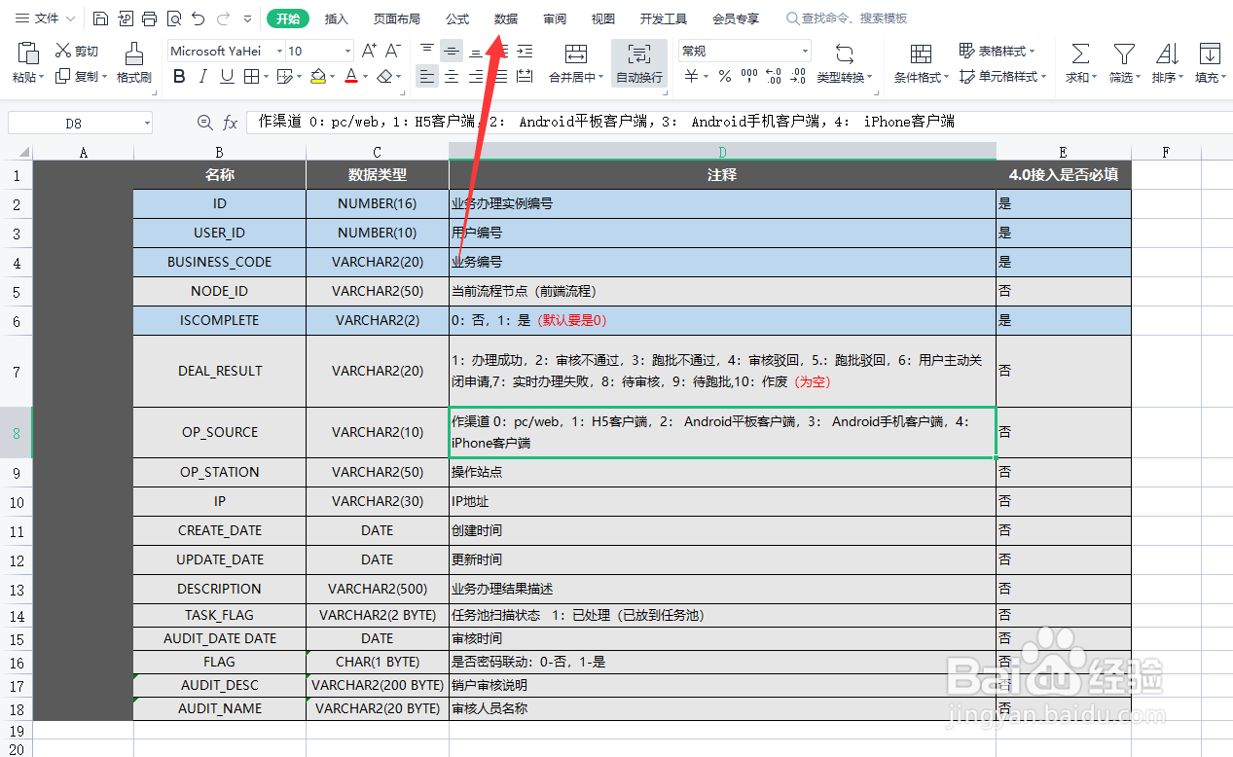Screen dimensions: 1233x757
Task: Apply the red font color A
Action: (351, 76)
